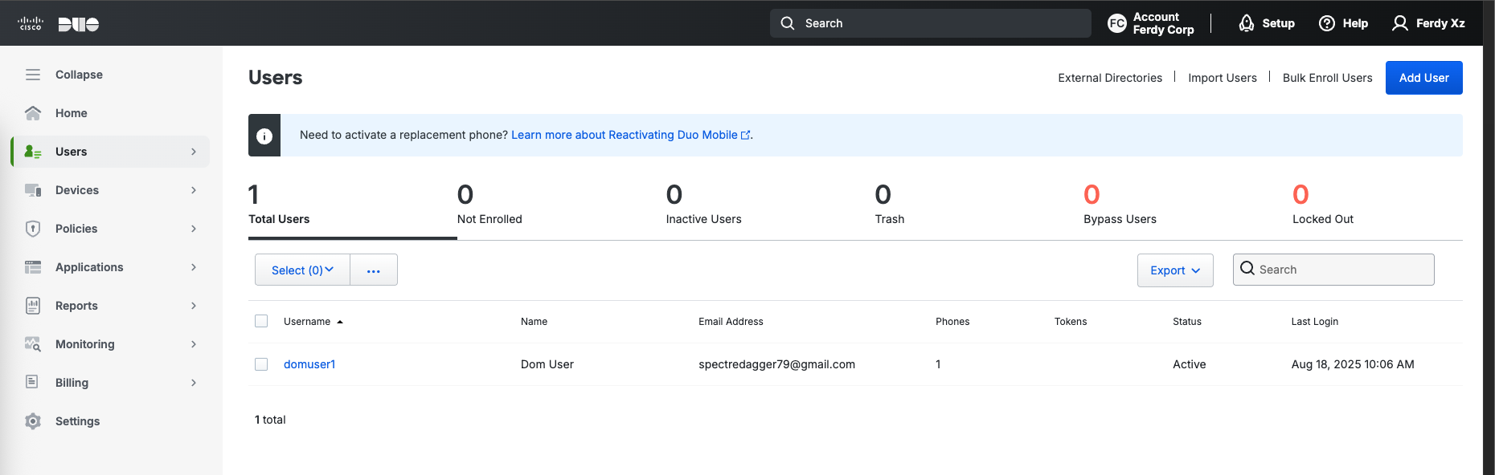Screen dimensions: 1495x475
Task: Open Settings via the gear icon
Action: click(x=33, y=421)
